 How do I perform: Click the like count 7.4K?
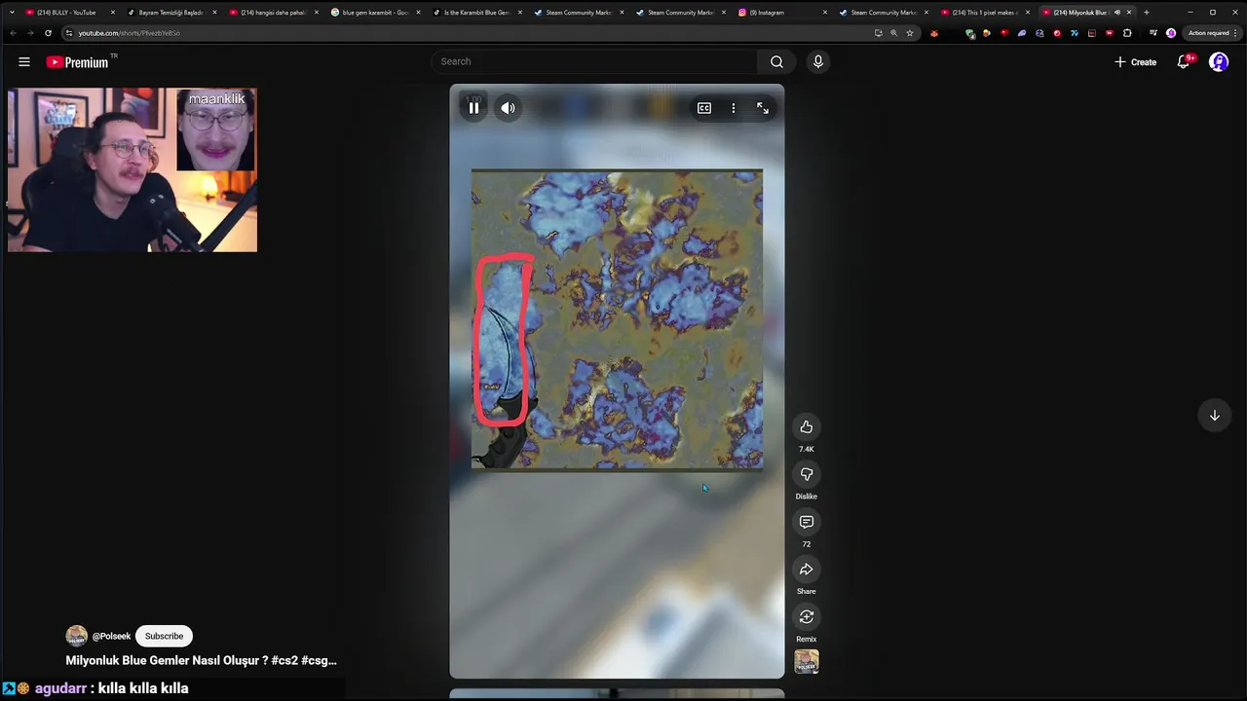pyautogui.click(x=807, y=449)
